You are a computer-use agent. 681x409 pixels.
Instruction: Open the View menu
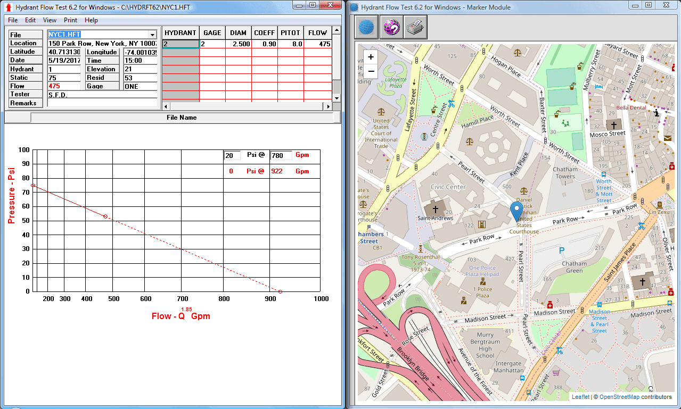(50, 20)
